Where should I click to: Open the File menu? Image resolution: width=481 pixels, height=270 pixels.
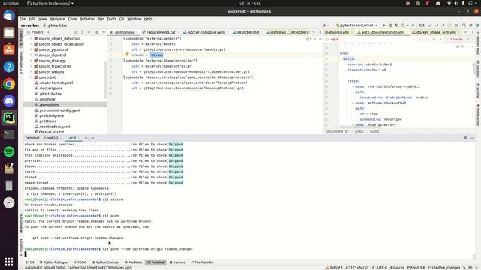pos(23,19)
